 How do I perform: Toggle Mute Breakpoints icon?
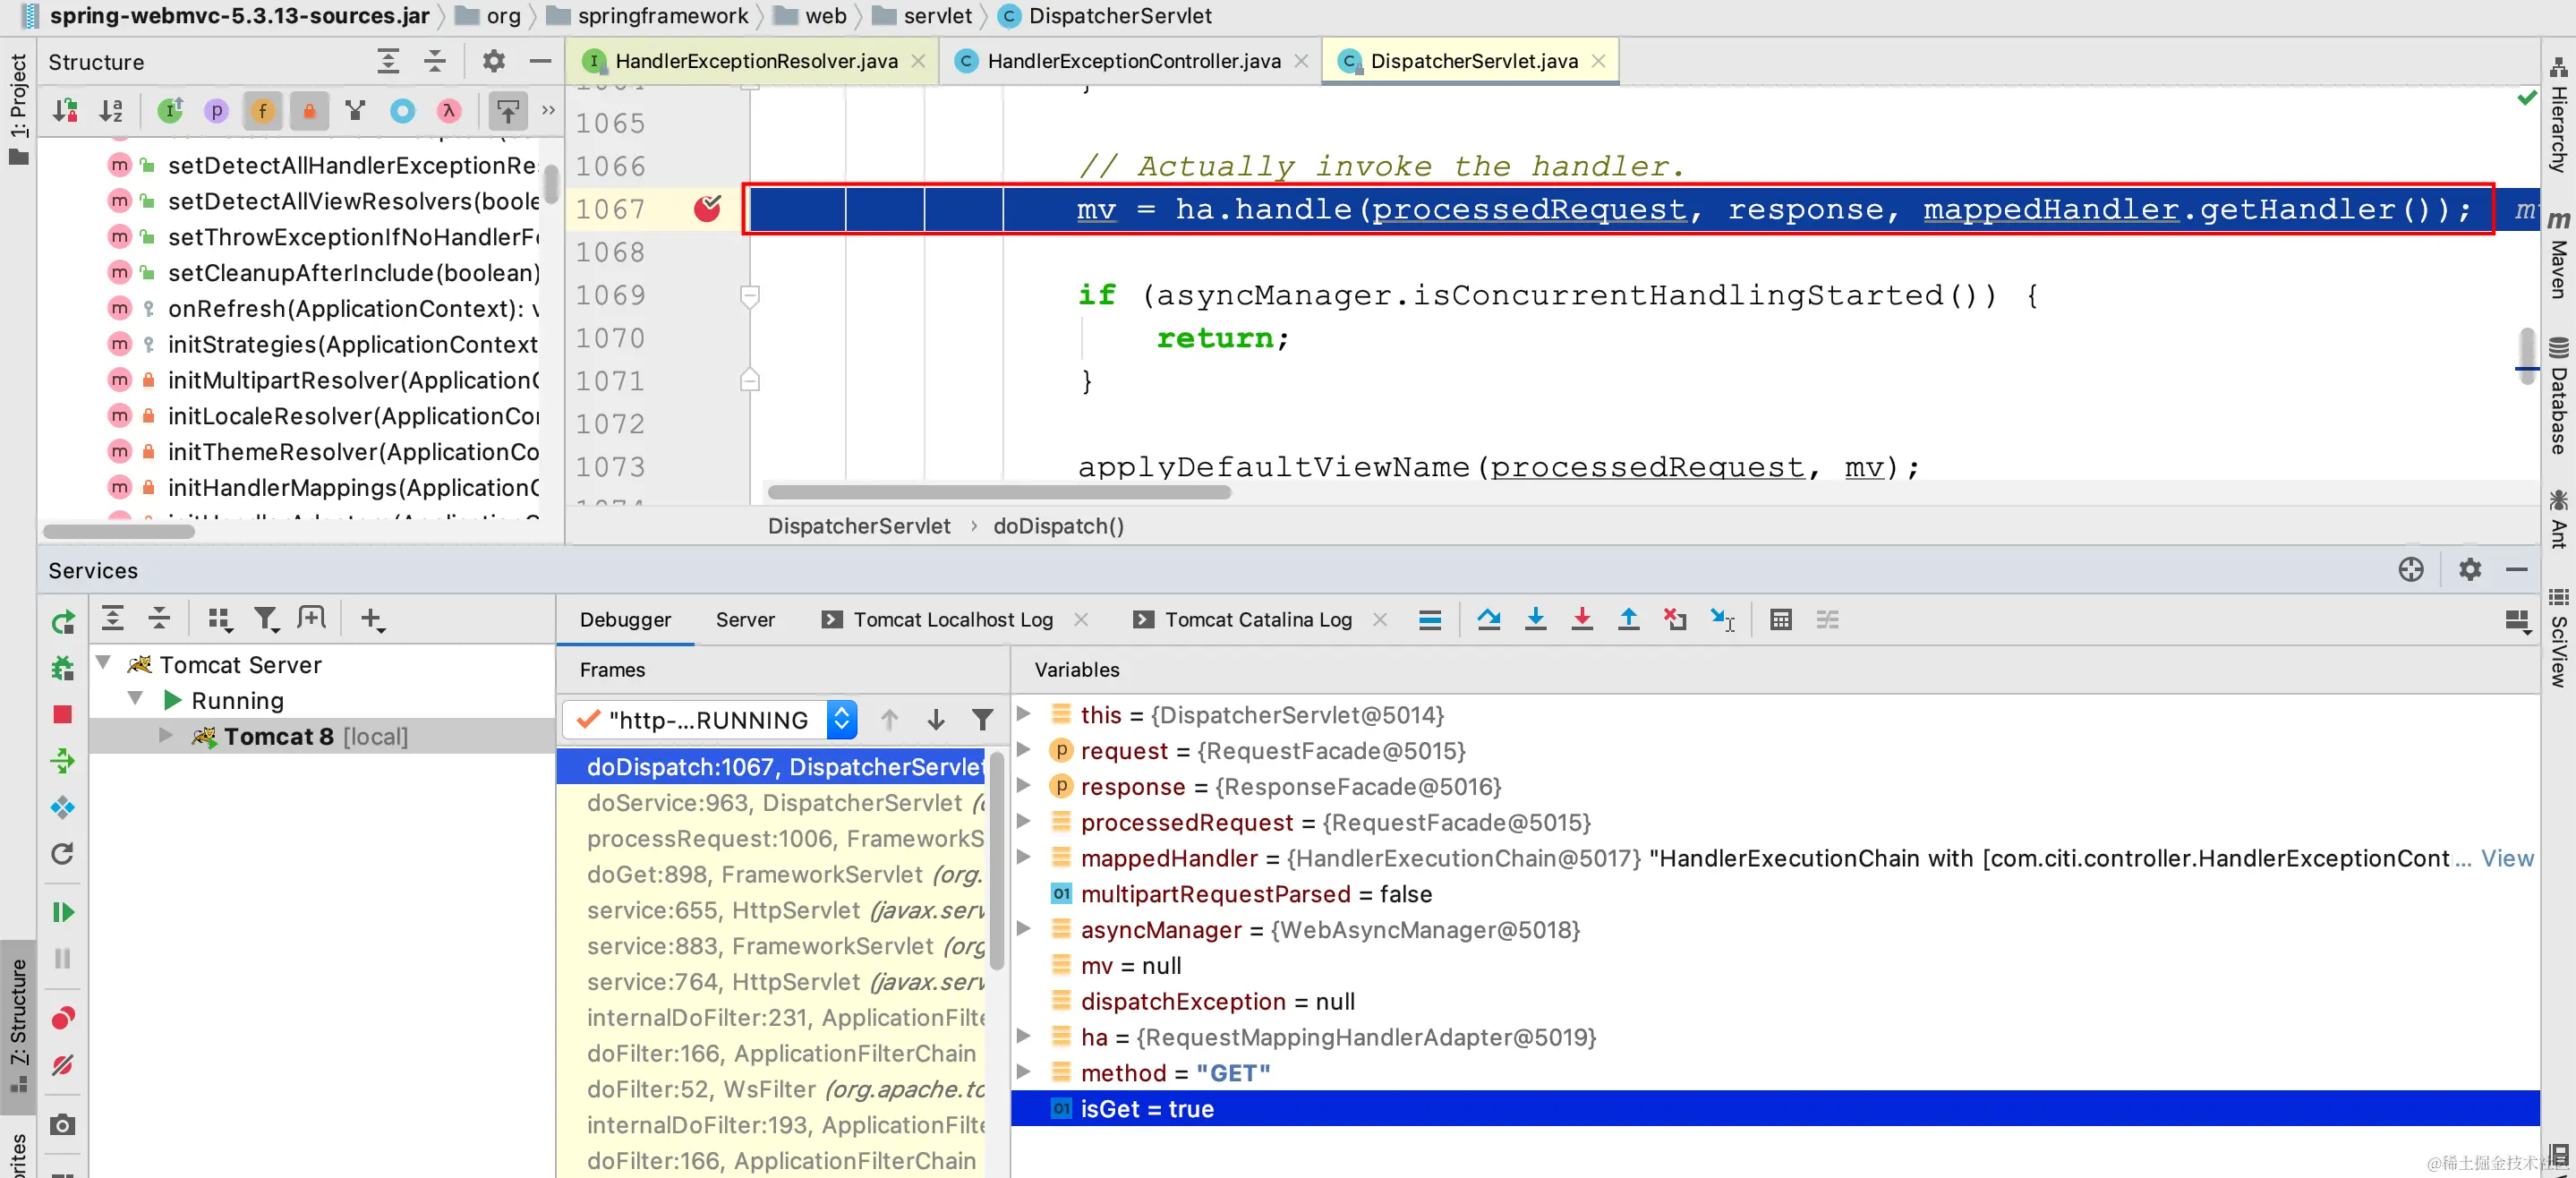pos(62,1065)
